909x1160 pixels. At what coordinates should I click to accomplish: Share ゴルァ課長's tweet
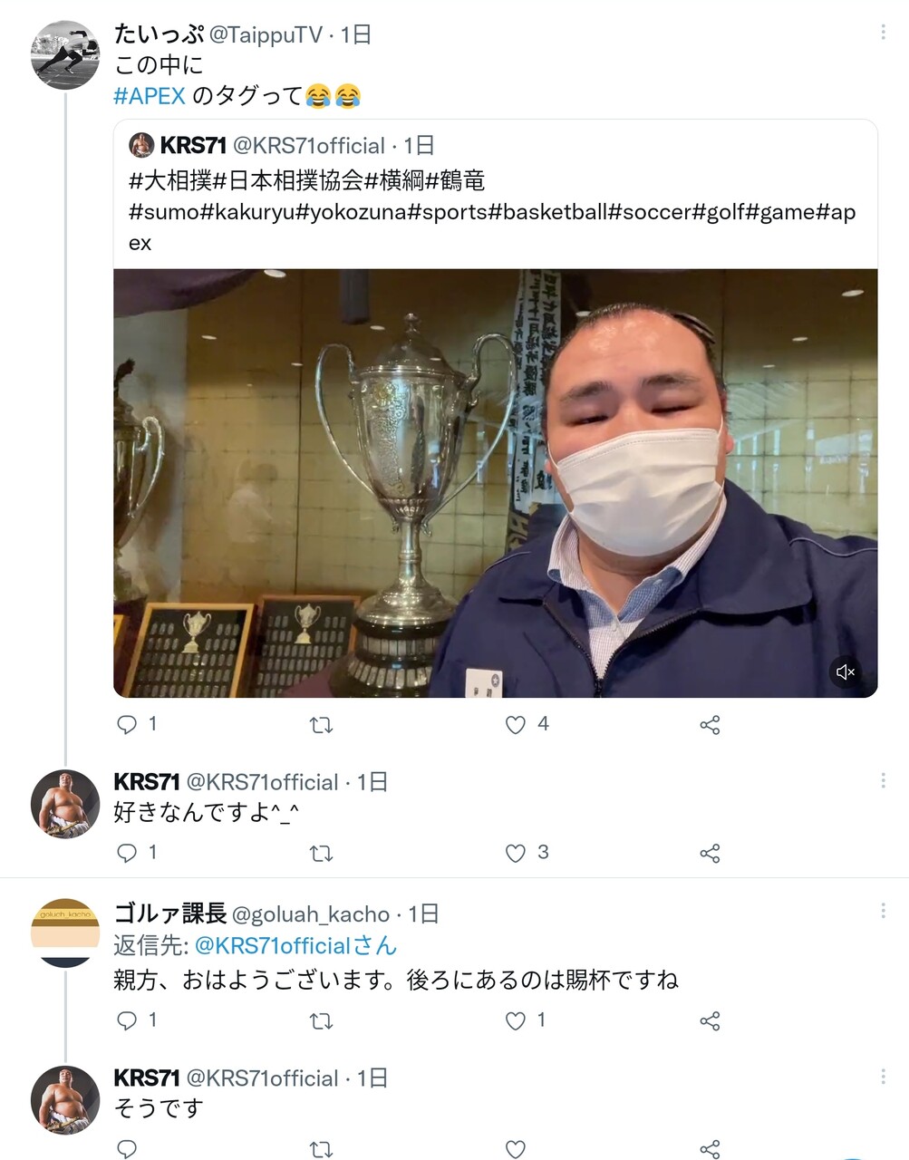[710, 1020]
